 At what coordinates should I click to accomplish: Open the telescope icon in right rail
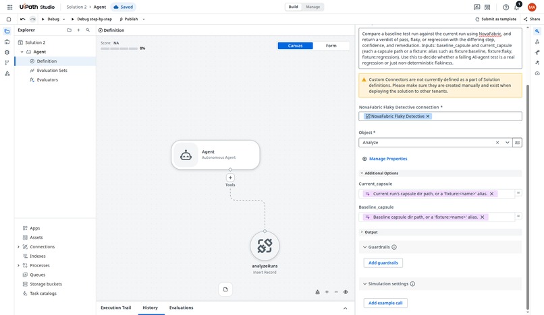[x=537, y=53]
